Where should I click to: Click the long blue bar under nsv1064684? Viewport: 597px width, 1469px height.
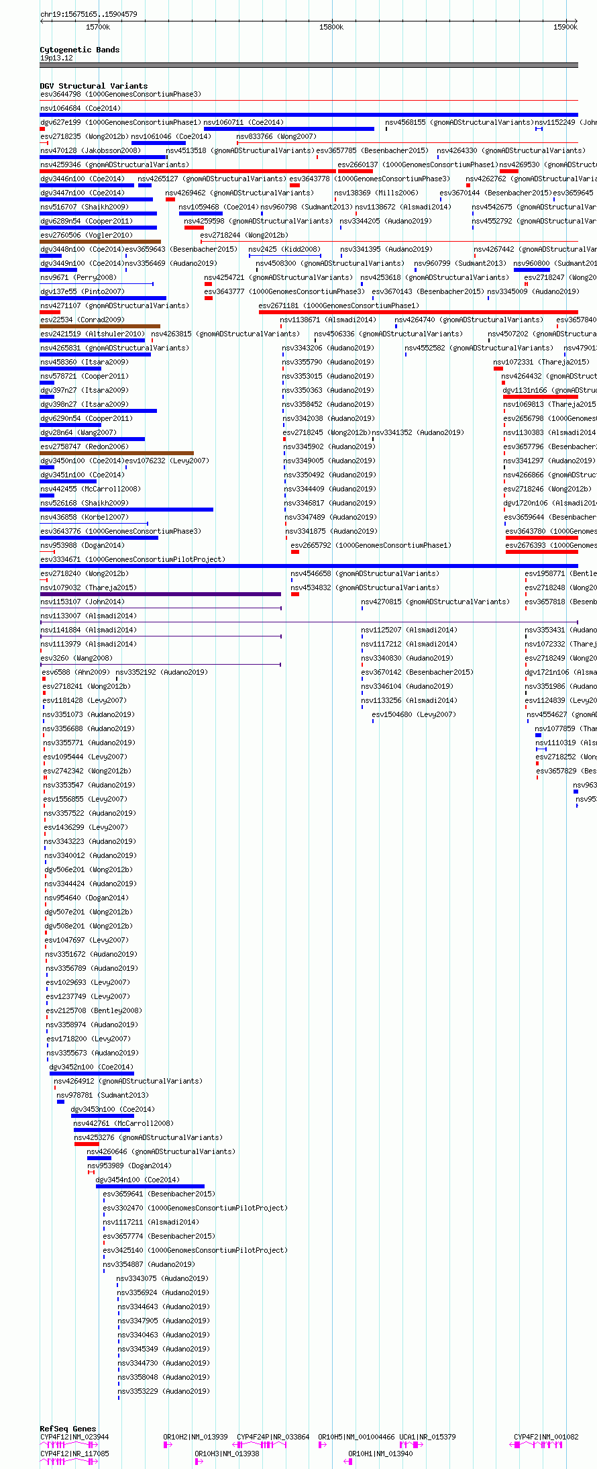coord(309,115)
